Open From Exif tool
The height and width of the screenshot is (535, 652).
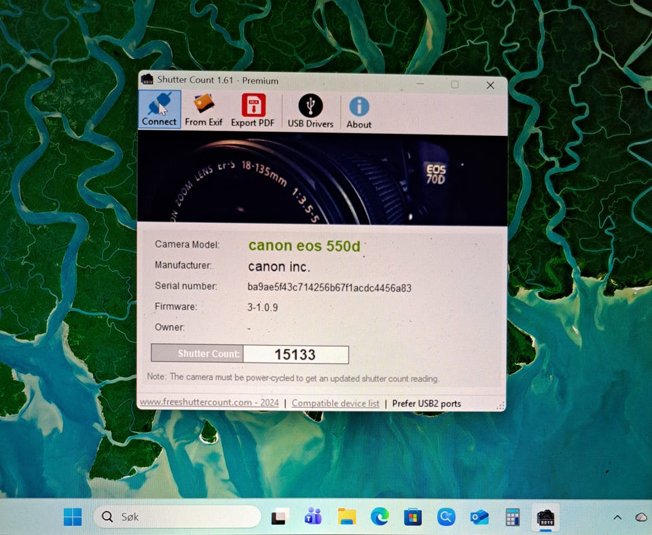[204, 109]
